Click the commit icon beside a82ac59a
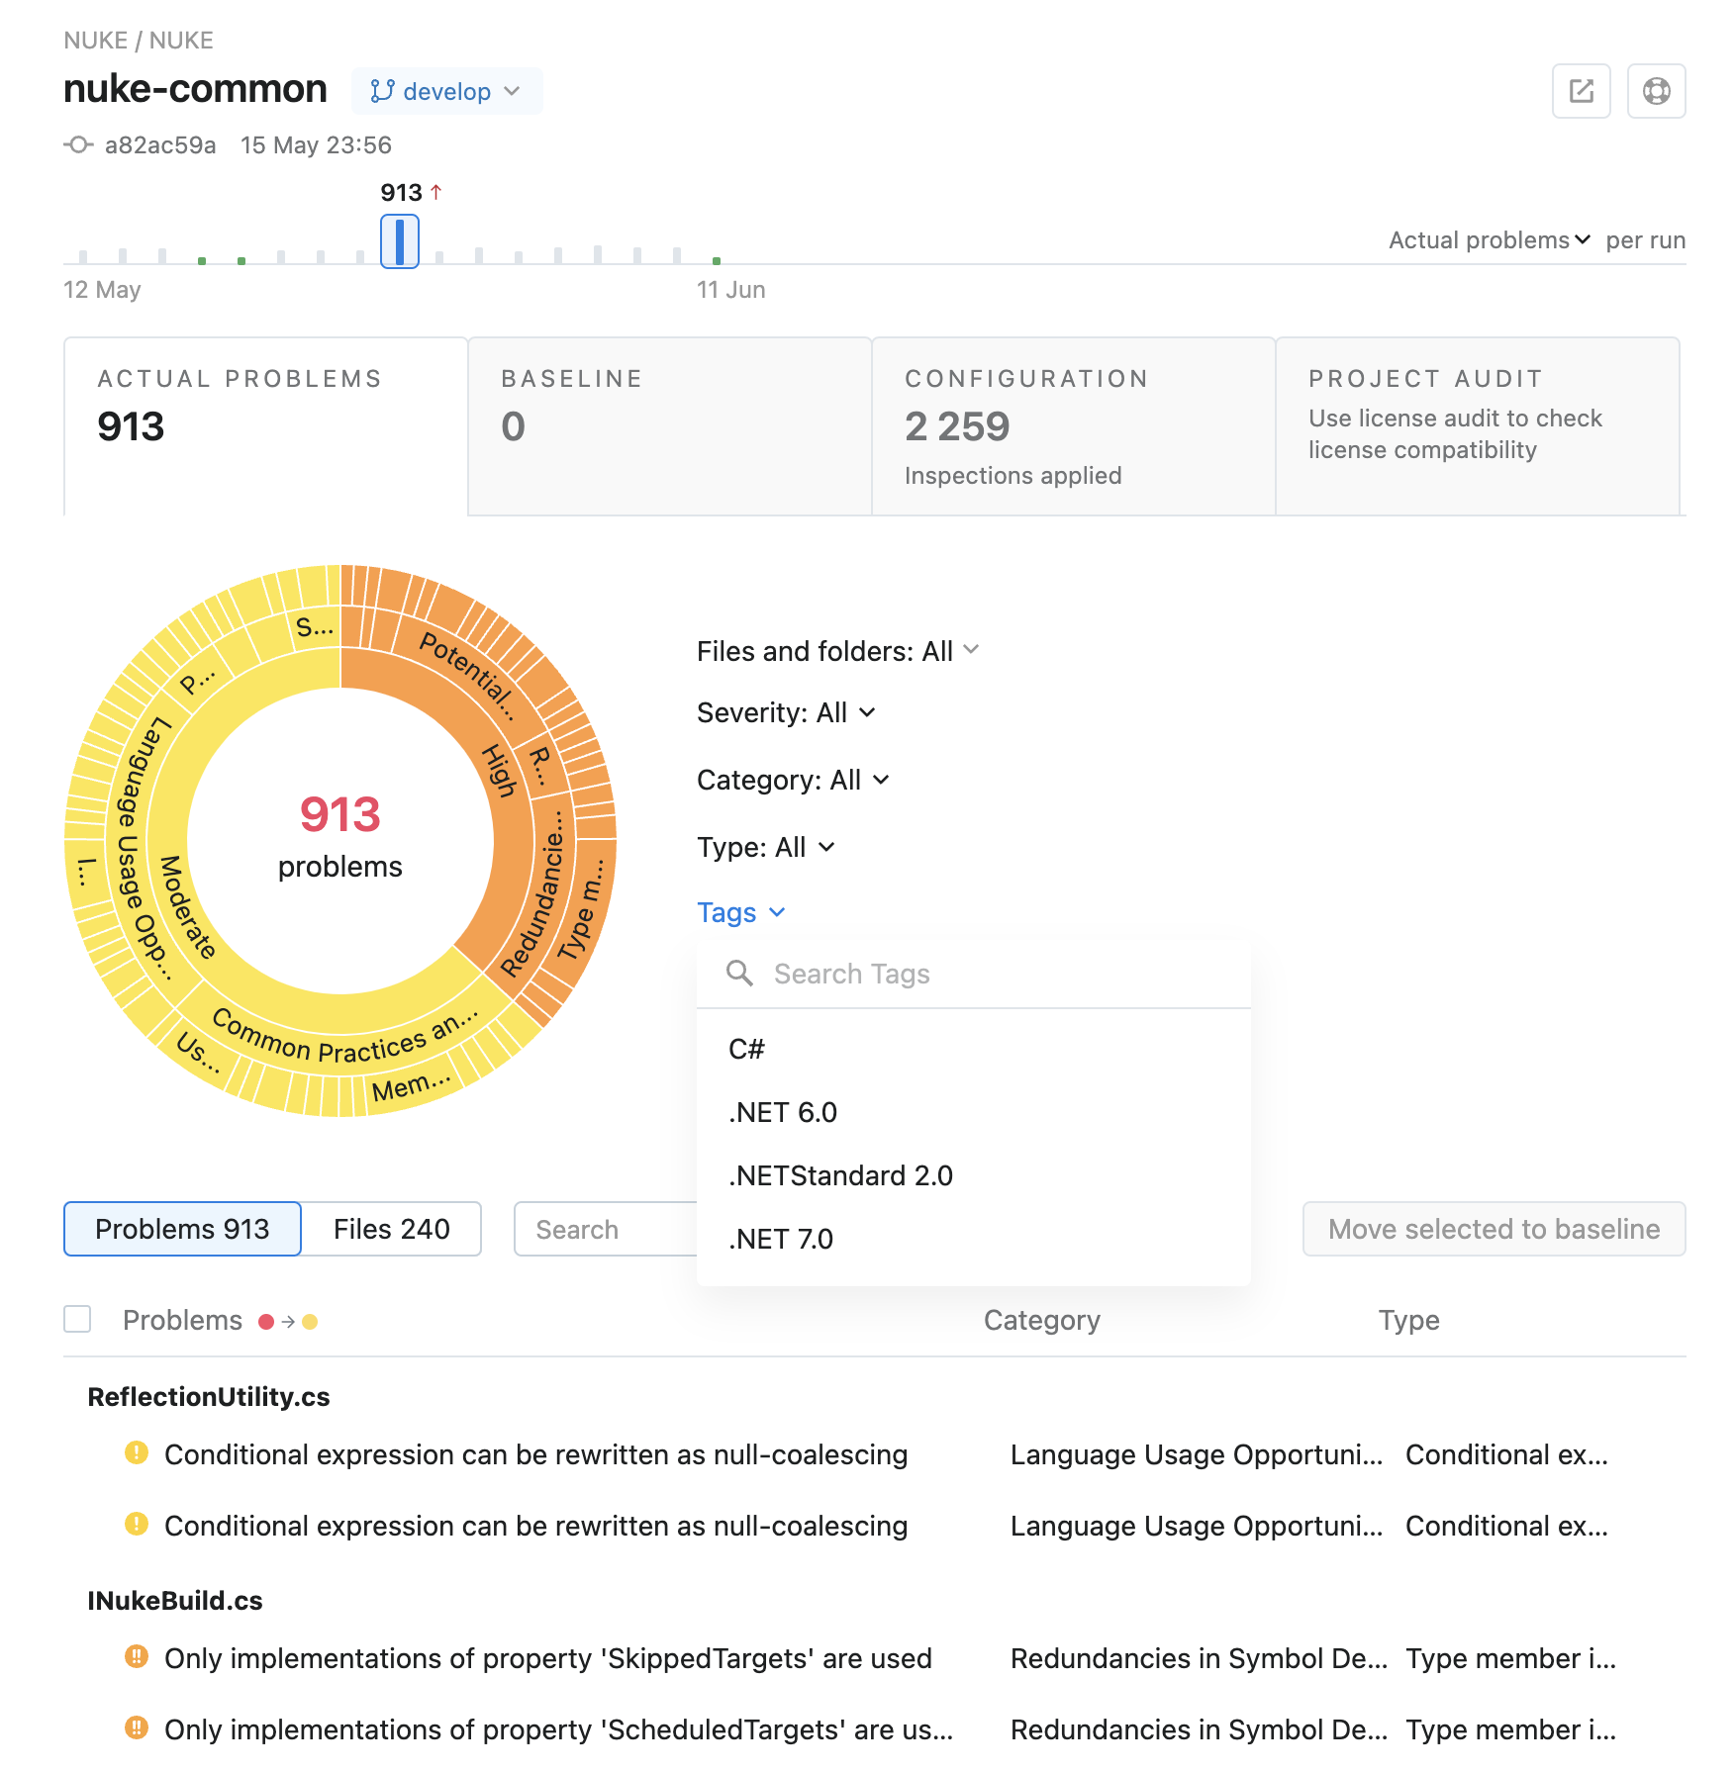Screen dimensions: 1736x1773 click(x=78, y=145)
